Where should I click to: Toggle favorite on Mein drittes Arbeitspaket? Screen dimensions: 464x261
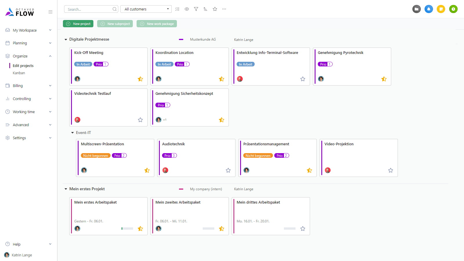(303, 229)
